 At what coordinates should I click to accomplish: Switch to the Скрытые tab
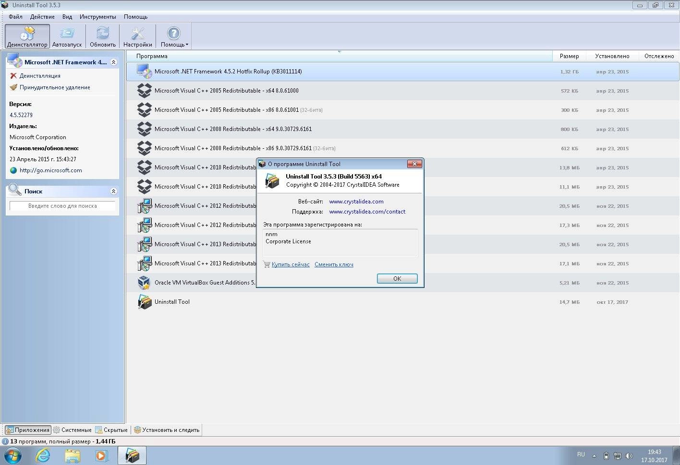point(111,430)
